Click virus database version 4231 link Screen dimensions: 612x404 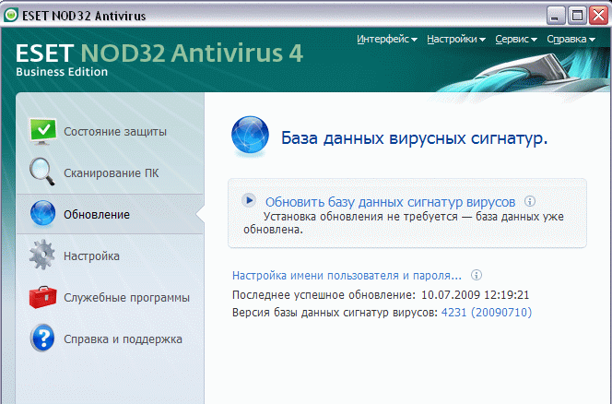[x=487, y=313]
